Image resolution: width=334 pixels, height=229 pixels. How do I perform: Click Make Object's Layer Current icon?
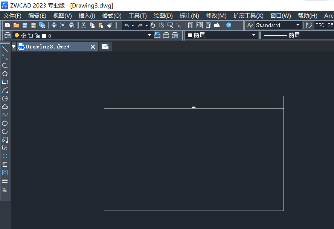coord(157,35)
